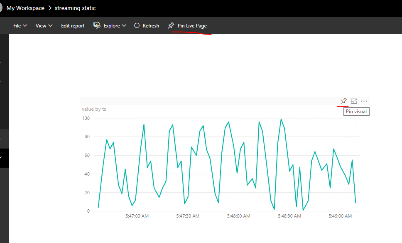Click the Pin Live Page label
This screenshot has height=243, width=402.
click(x=192, y=26)
